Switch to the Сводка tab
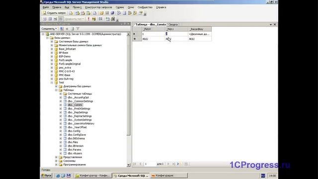 (173, 24)
